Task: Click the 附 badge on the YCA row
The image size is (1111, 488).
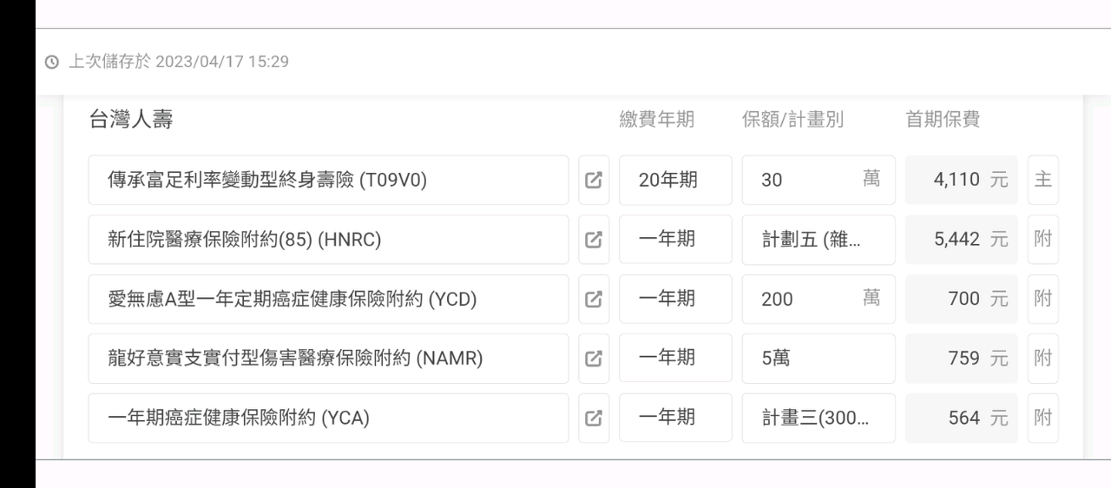Action: pyautogui.click(x=1042, y=418)
